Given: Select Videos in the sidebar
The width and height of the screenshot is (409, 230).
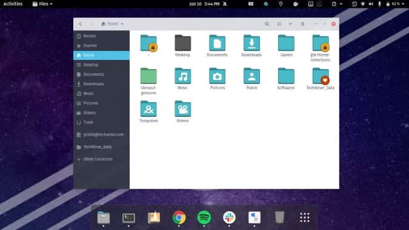Looking at the screenshot, I should click(101, 113).
